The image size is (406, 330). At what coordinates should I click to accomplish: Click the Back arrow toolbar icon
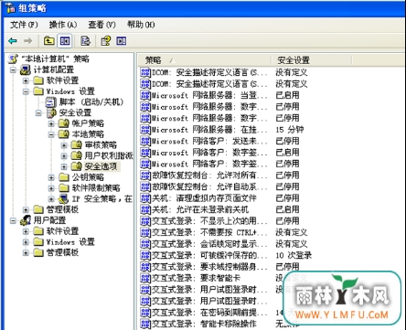click(13, 41)
